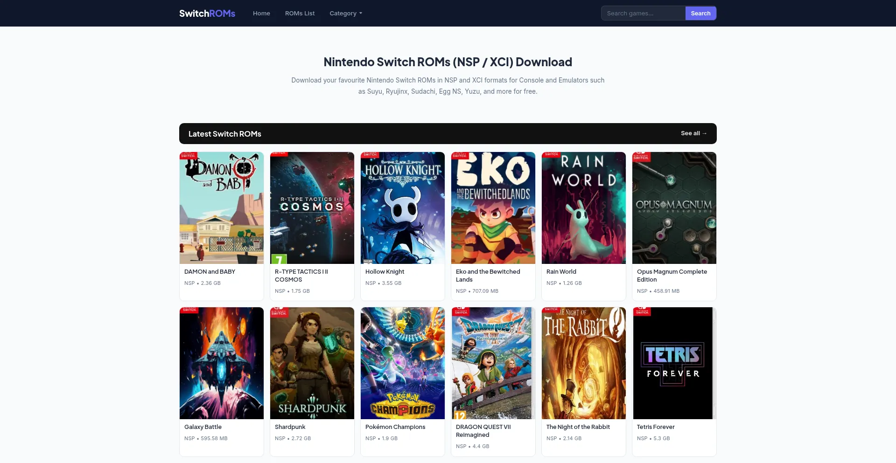896x463 pixels.
Task: Open the DRAGON QUEST VII cover image
Action: 493,363
